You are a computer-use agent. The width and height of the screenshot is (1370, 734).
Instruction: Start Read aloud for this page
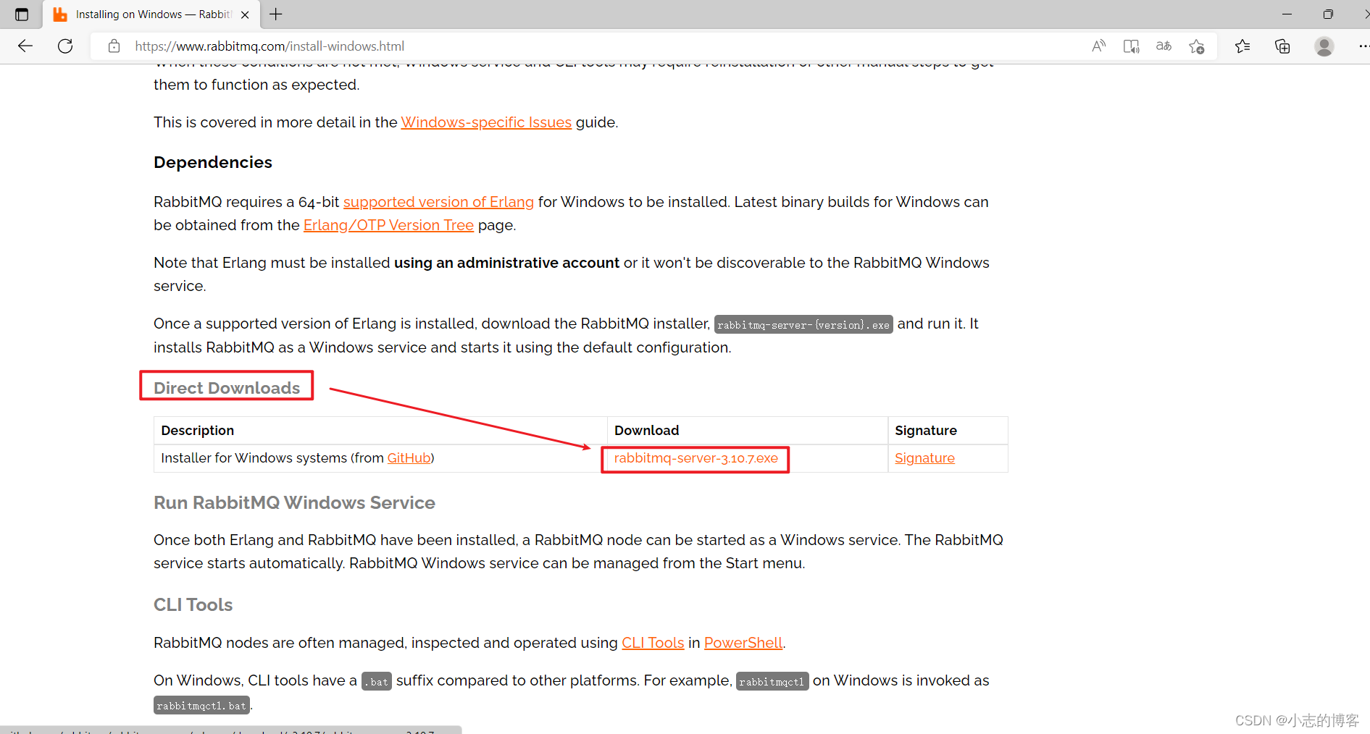(1098, 46)
